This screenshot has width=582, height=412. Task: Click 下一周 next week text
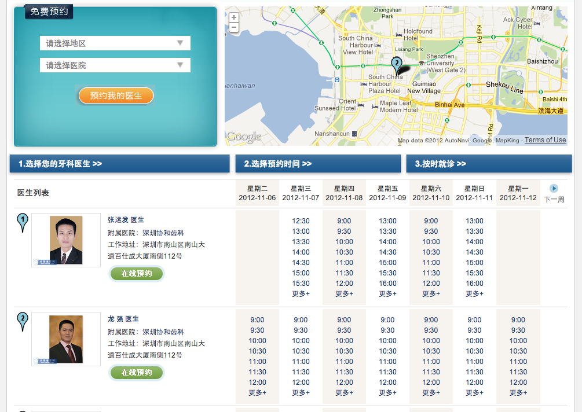[554, 200]
